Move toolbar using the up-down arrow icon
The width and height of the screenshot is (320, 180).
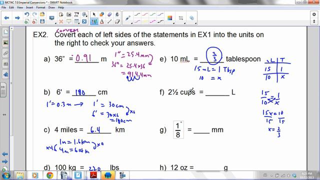314,21
